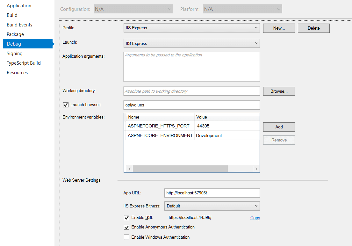Delete the IIS Express profile

313,28
